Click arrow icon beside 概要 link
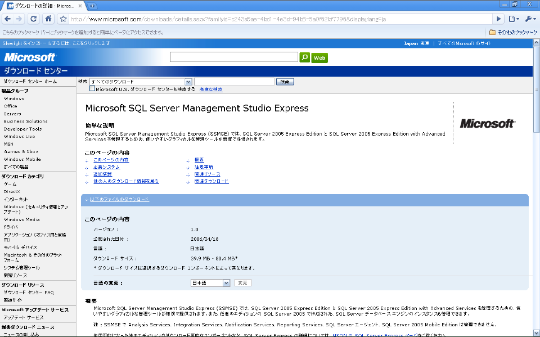This screenshot has height=337, width=540. click(x=188, y=160)
